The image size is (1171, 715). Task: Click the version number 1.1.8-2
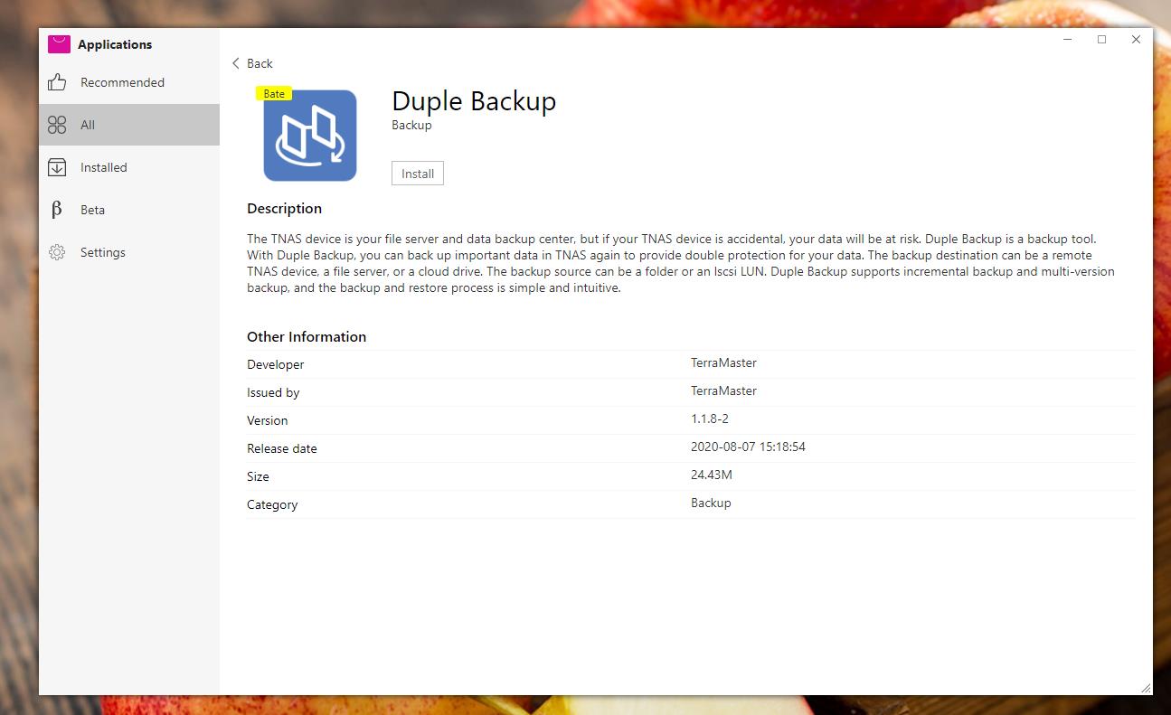(710, 419)
